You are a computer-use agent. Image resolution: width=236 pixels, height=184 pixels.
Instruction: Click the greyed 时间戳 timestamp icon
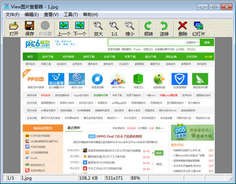(x=45, y=28)
